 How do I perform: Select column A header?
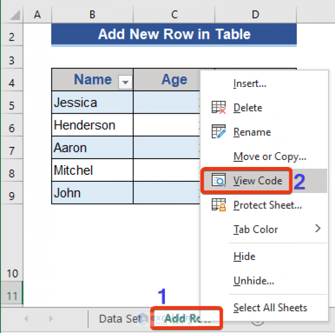38,14
